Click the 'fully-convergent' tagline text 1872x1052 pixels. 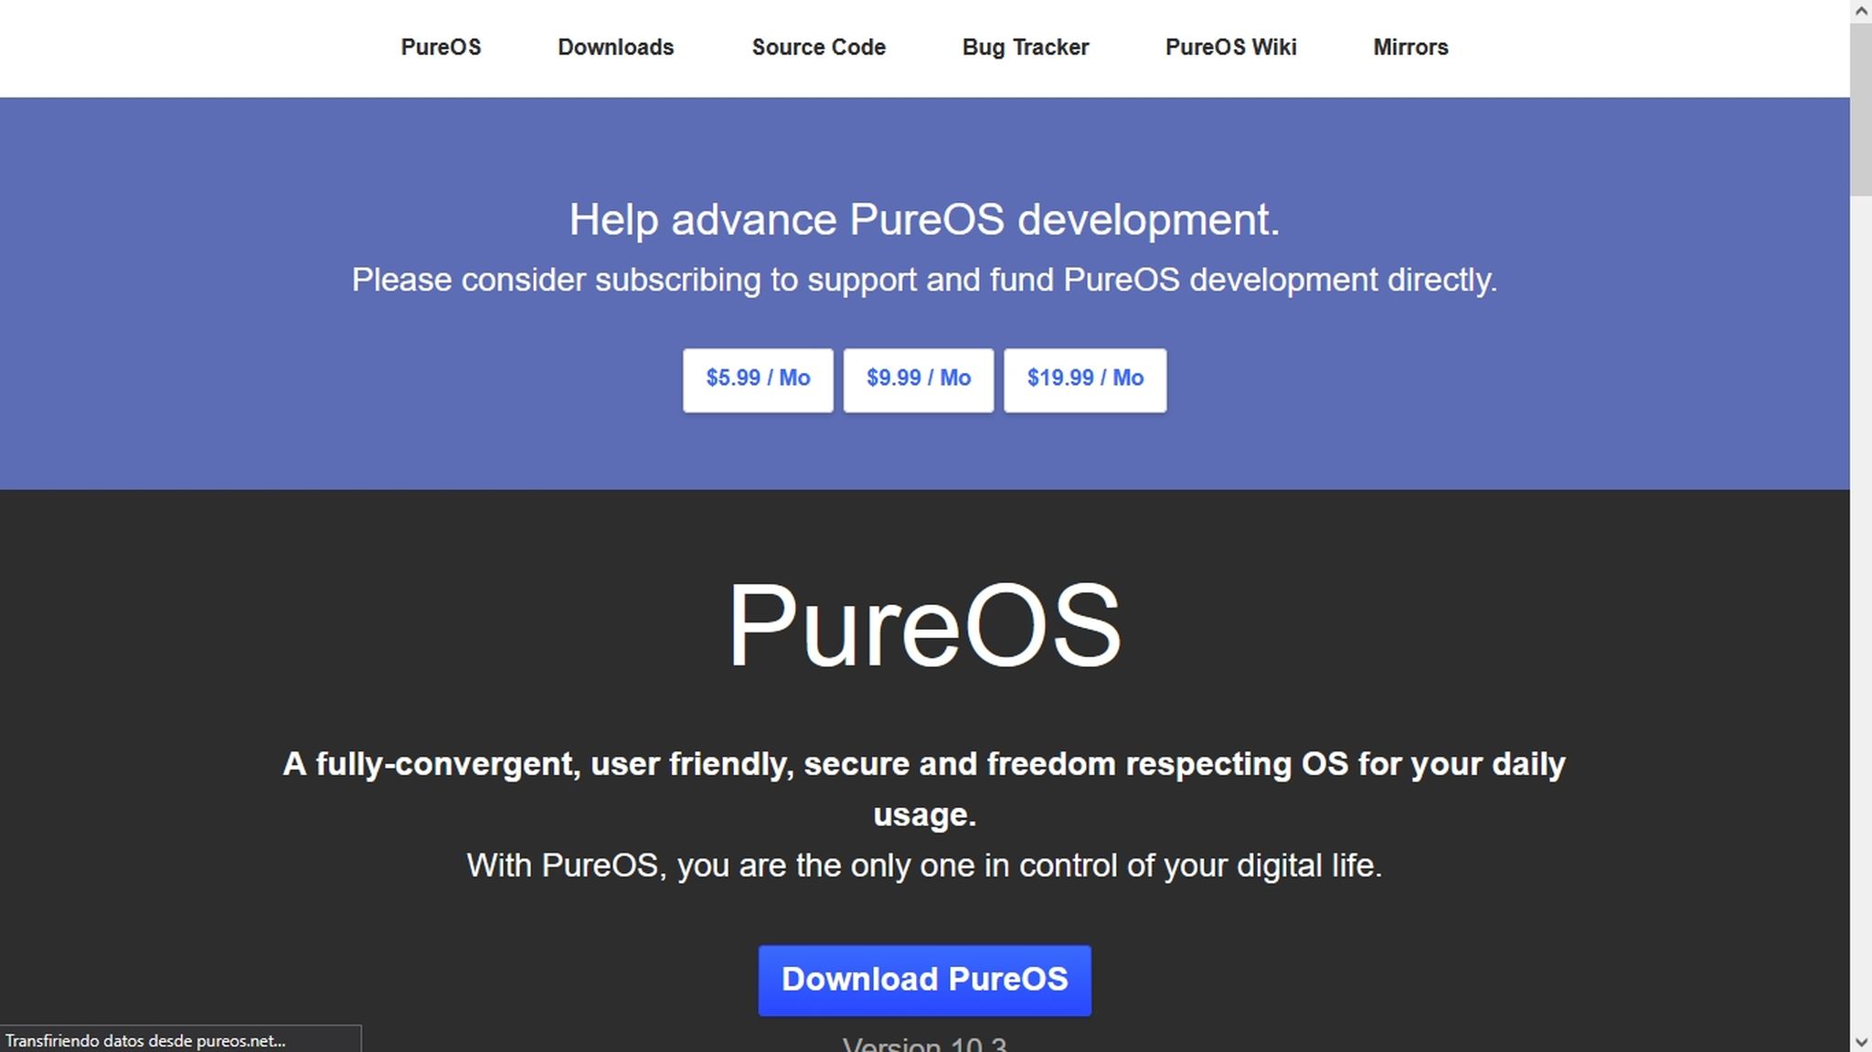[x=923, y=764]
